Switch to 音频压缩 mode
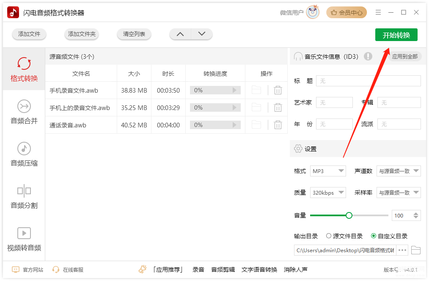This screenshot has width=429, height=281. coord(24,154)
